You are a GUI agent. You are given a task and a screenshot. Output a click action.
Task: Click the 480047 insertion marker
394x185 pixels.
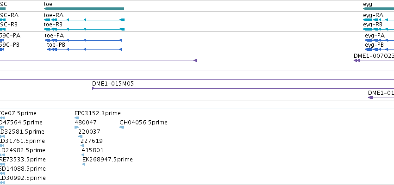tap(77, 127)
